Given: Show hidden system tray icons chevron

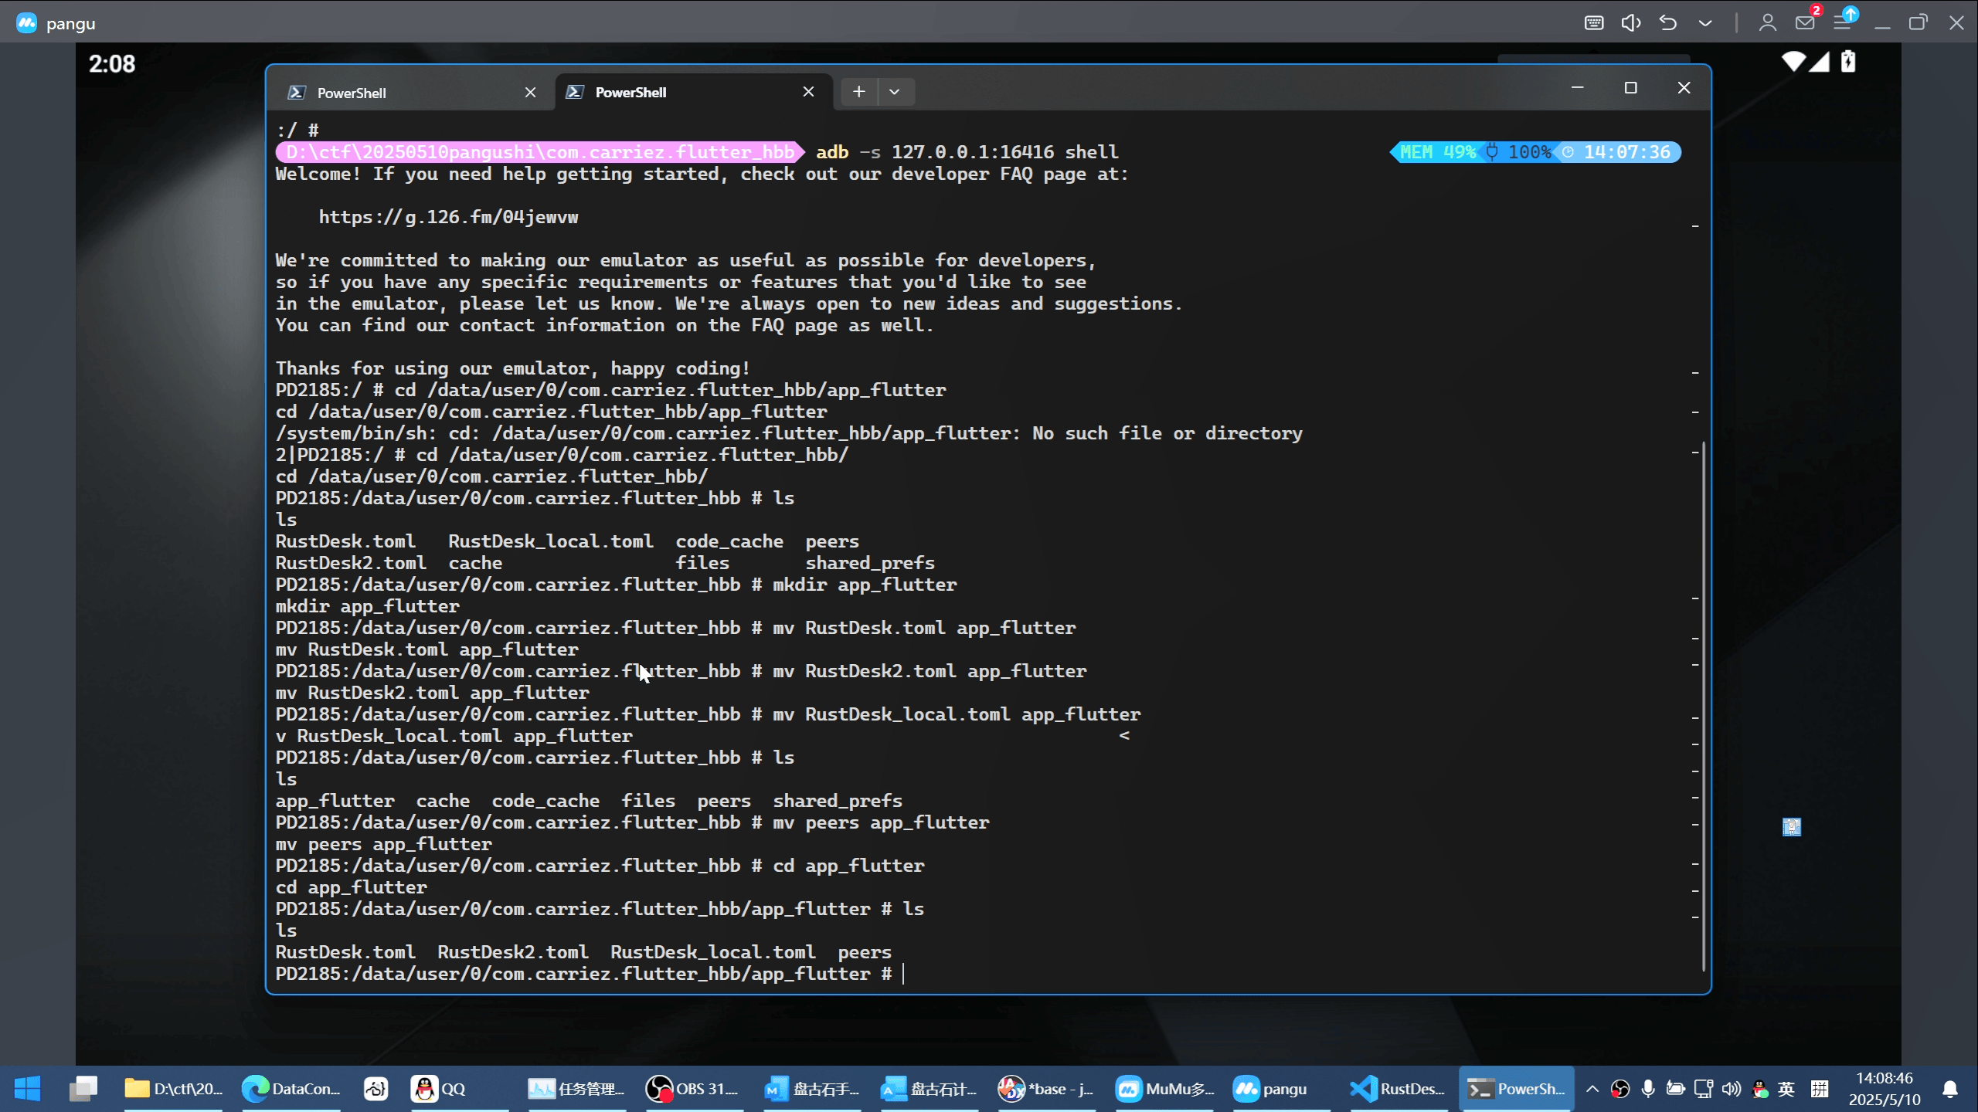Looking at the screenshot, I should point(1592,1089).
